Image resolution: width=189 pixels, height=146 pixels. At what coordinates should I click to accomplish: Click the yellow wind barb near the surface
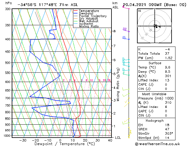point(130,132)
